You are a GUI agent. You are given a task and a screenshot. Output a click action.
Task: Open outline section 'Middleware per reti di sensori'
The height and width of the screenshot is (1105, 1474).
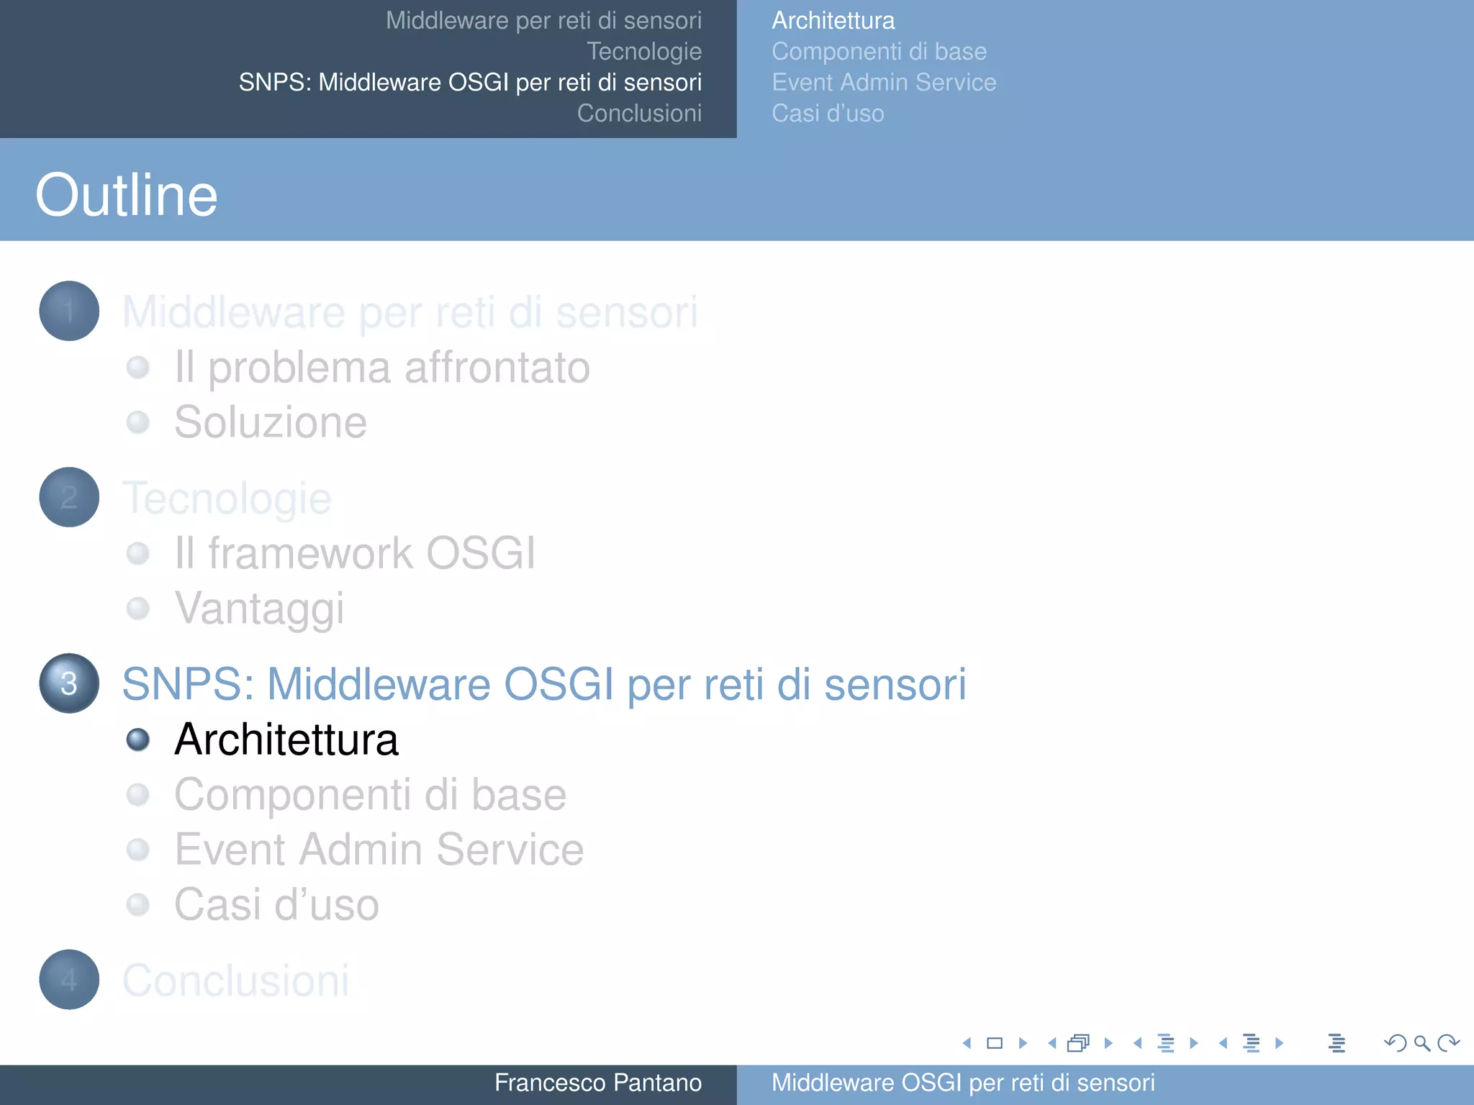(410, 313)
